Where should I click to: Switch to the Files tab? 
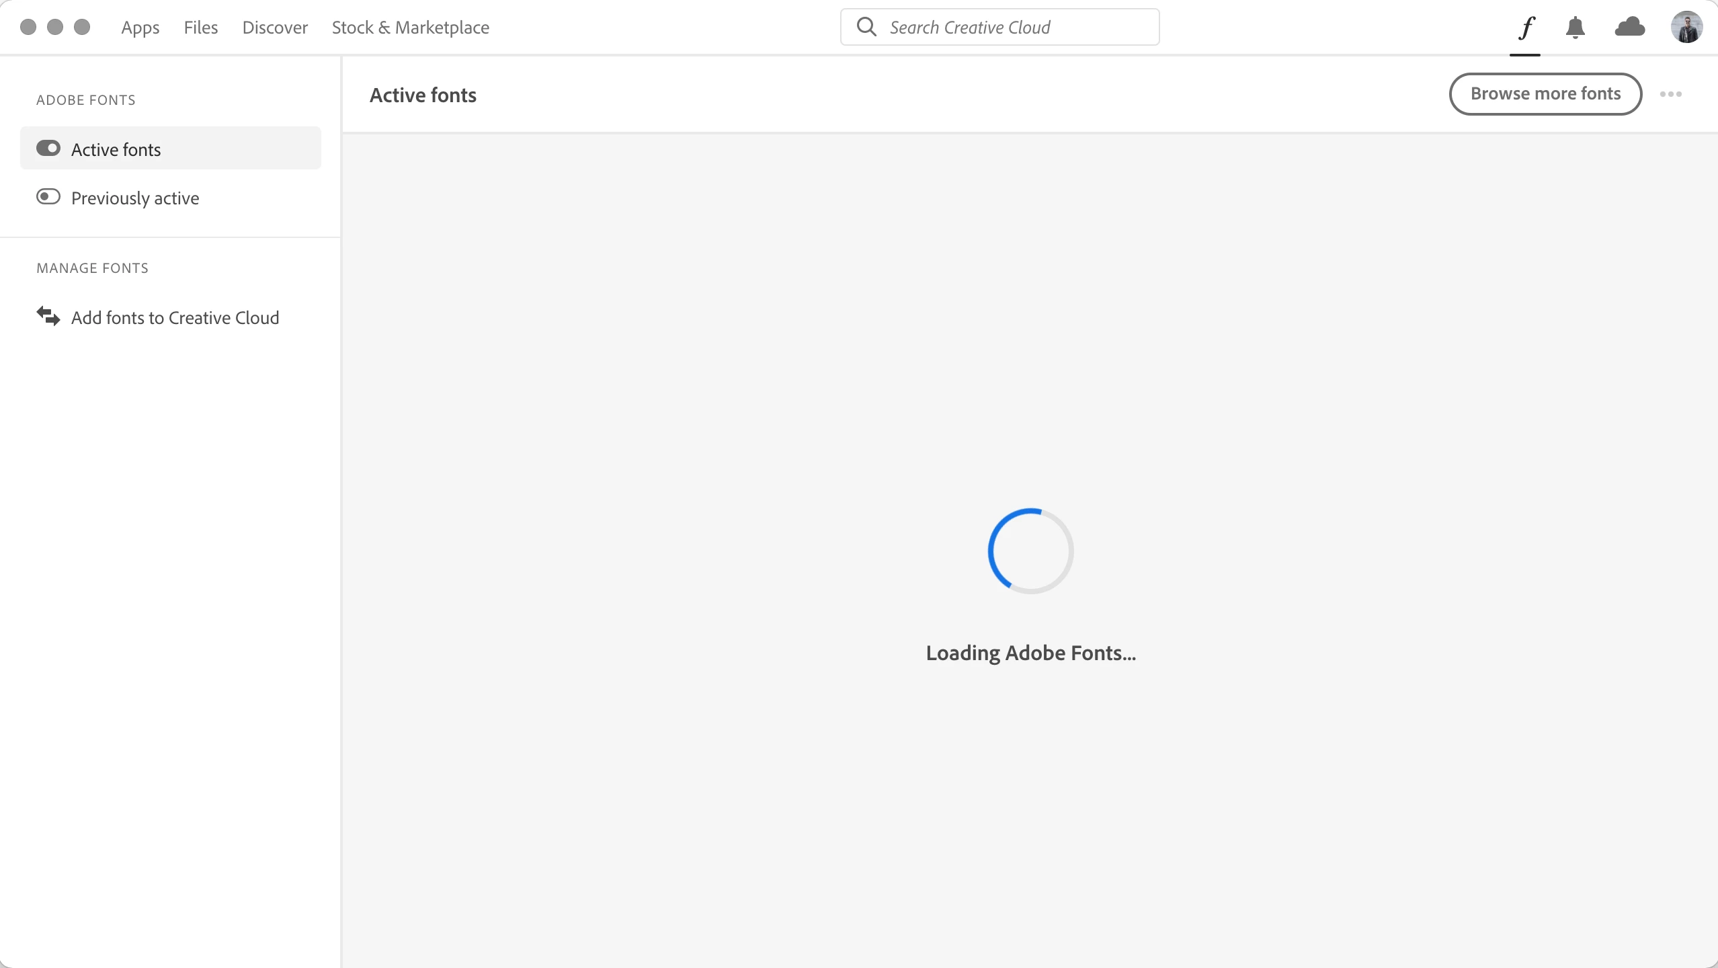[200, 28]
